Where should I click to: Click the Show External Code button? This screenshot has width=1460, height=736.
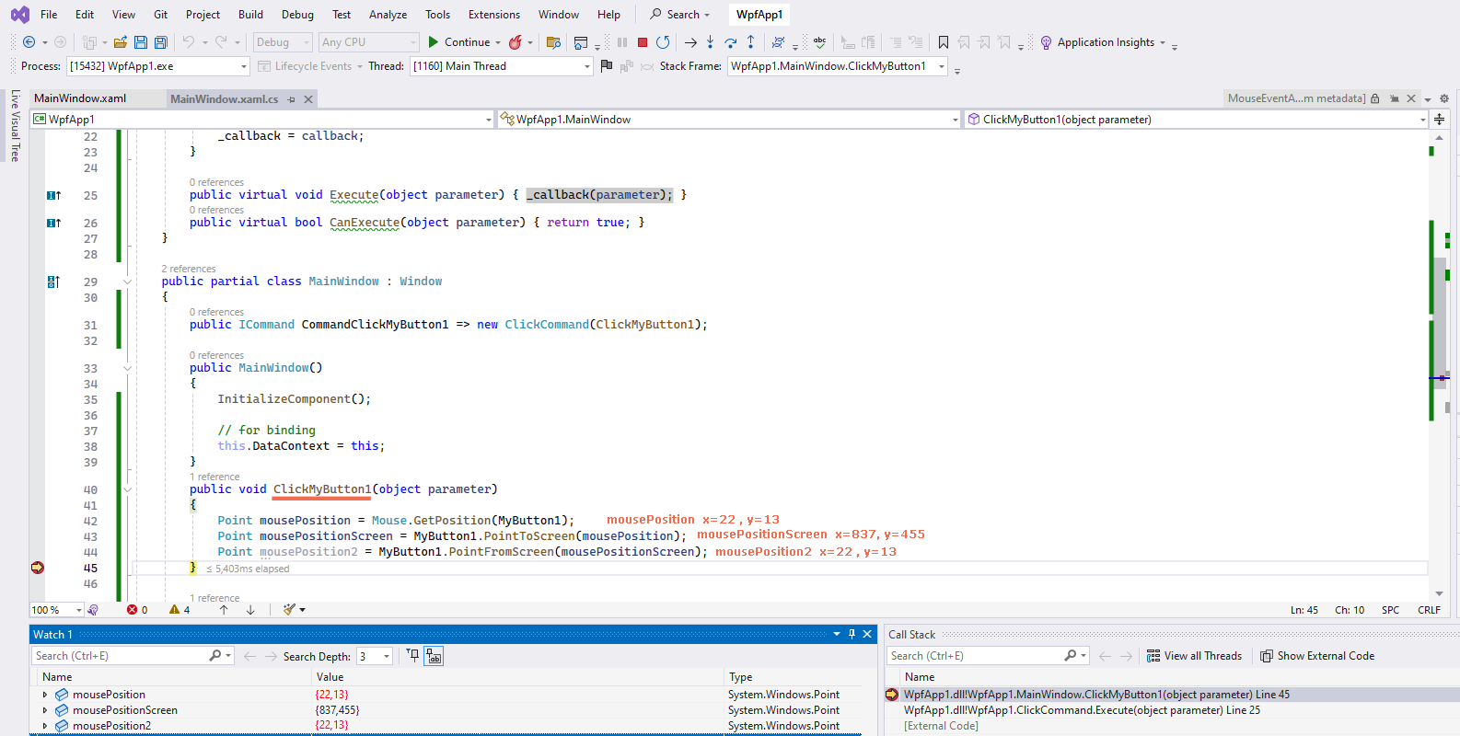(x=1317, y=656)
